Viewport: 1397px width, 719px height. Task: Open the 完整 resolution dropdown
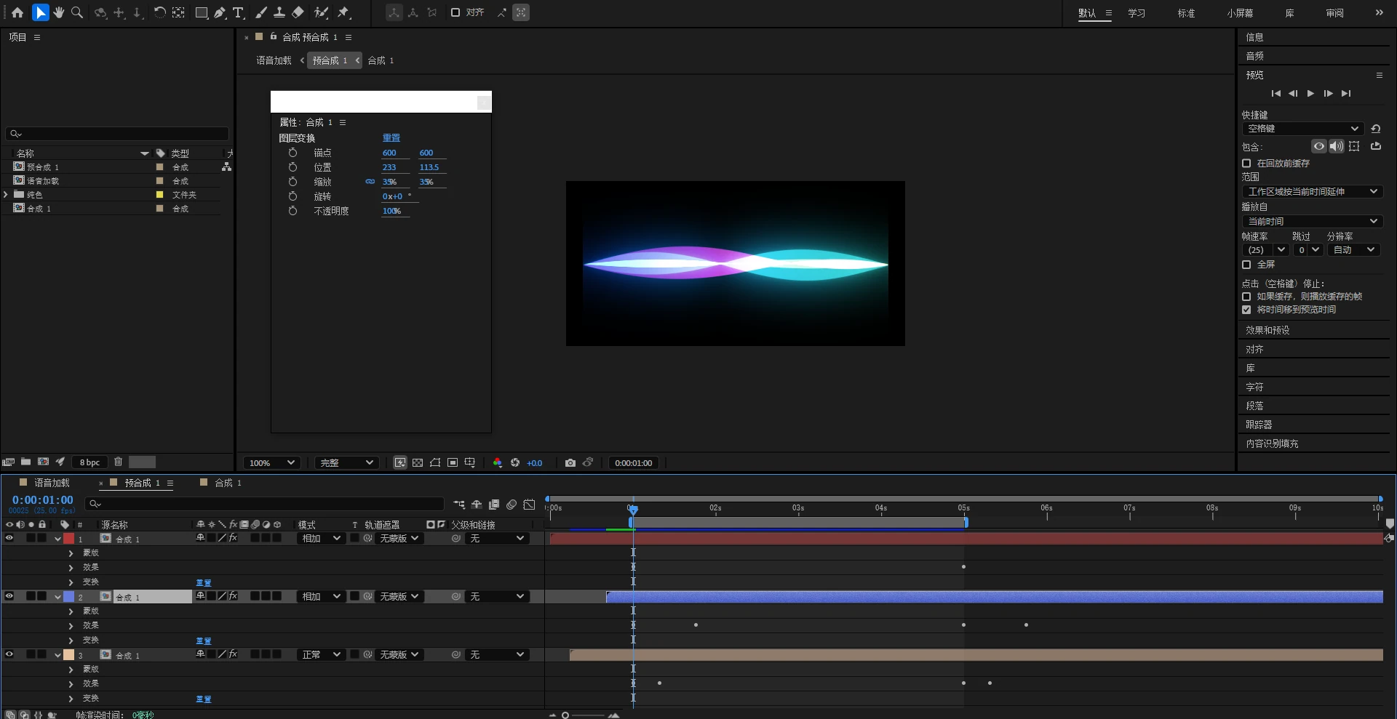(x=346, y=462)
